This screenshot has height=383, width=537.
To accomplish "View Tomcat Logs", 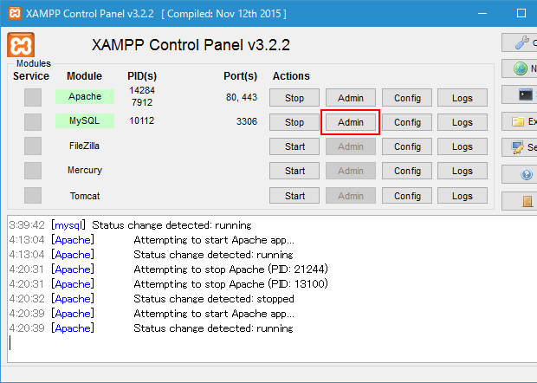I will coord(463,196).
